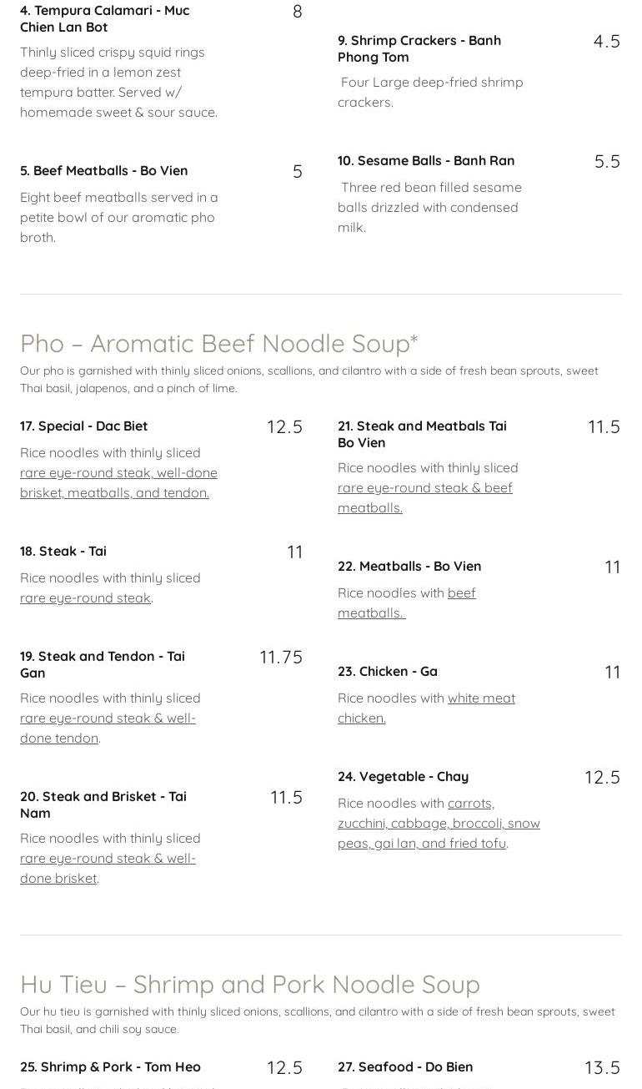Click the Pho – Aromatic Beef Noodle Soup heading
Viewport: 642px width, 1089px height.
click(218, 343)
